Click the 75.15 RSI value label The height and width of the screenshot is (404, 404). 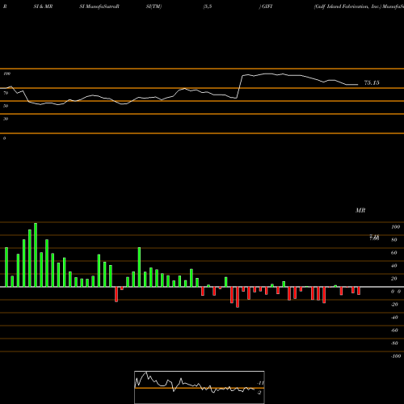click(372, 82)
